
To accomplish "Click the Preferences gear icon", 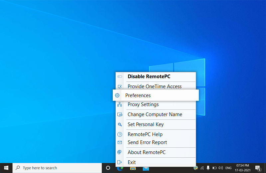I will [117, 95].
